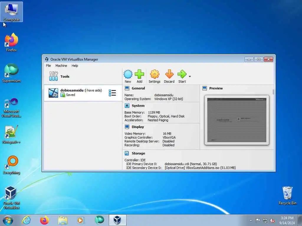This screenshot has height=226, width=302.
Task: Click the Storage section header
Action: point(138,153)
